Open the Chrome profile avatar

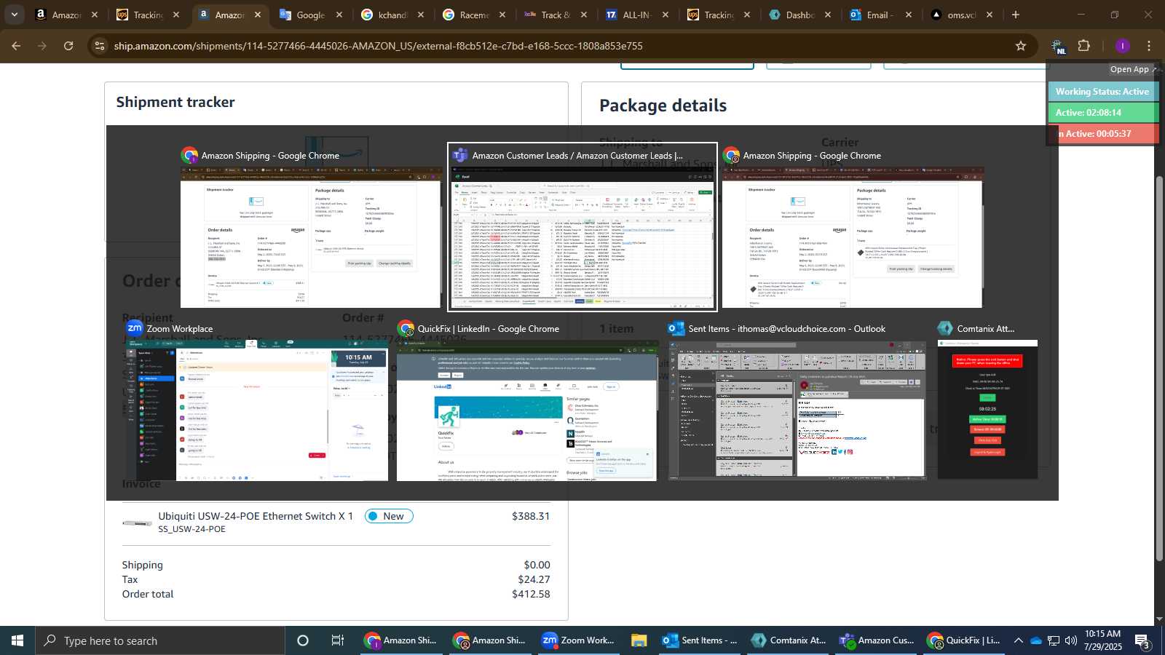click(x=1123, y=46)
